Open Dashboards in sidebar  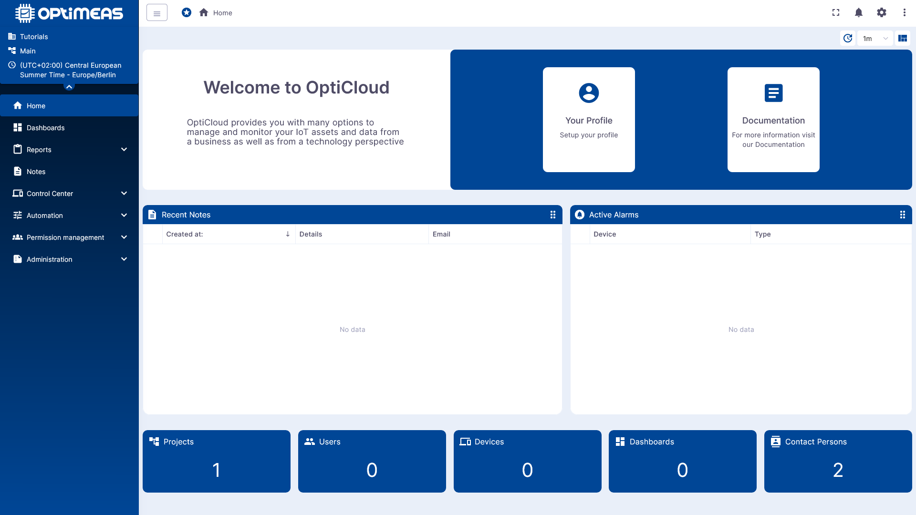(69, 127)
